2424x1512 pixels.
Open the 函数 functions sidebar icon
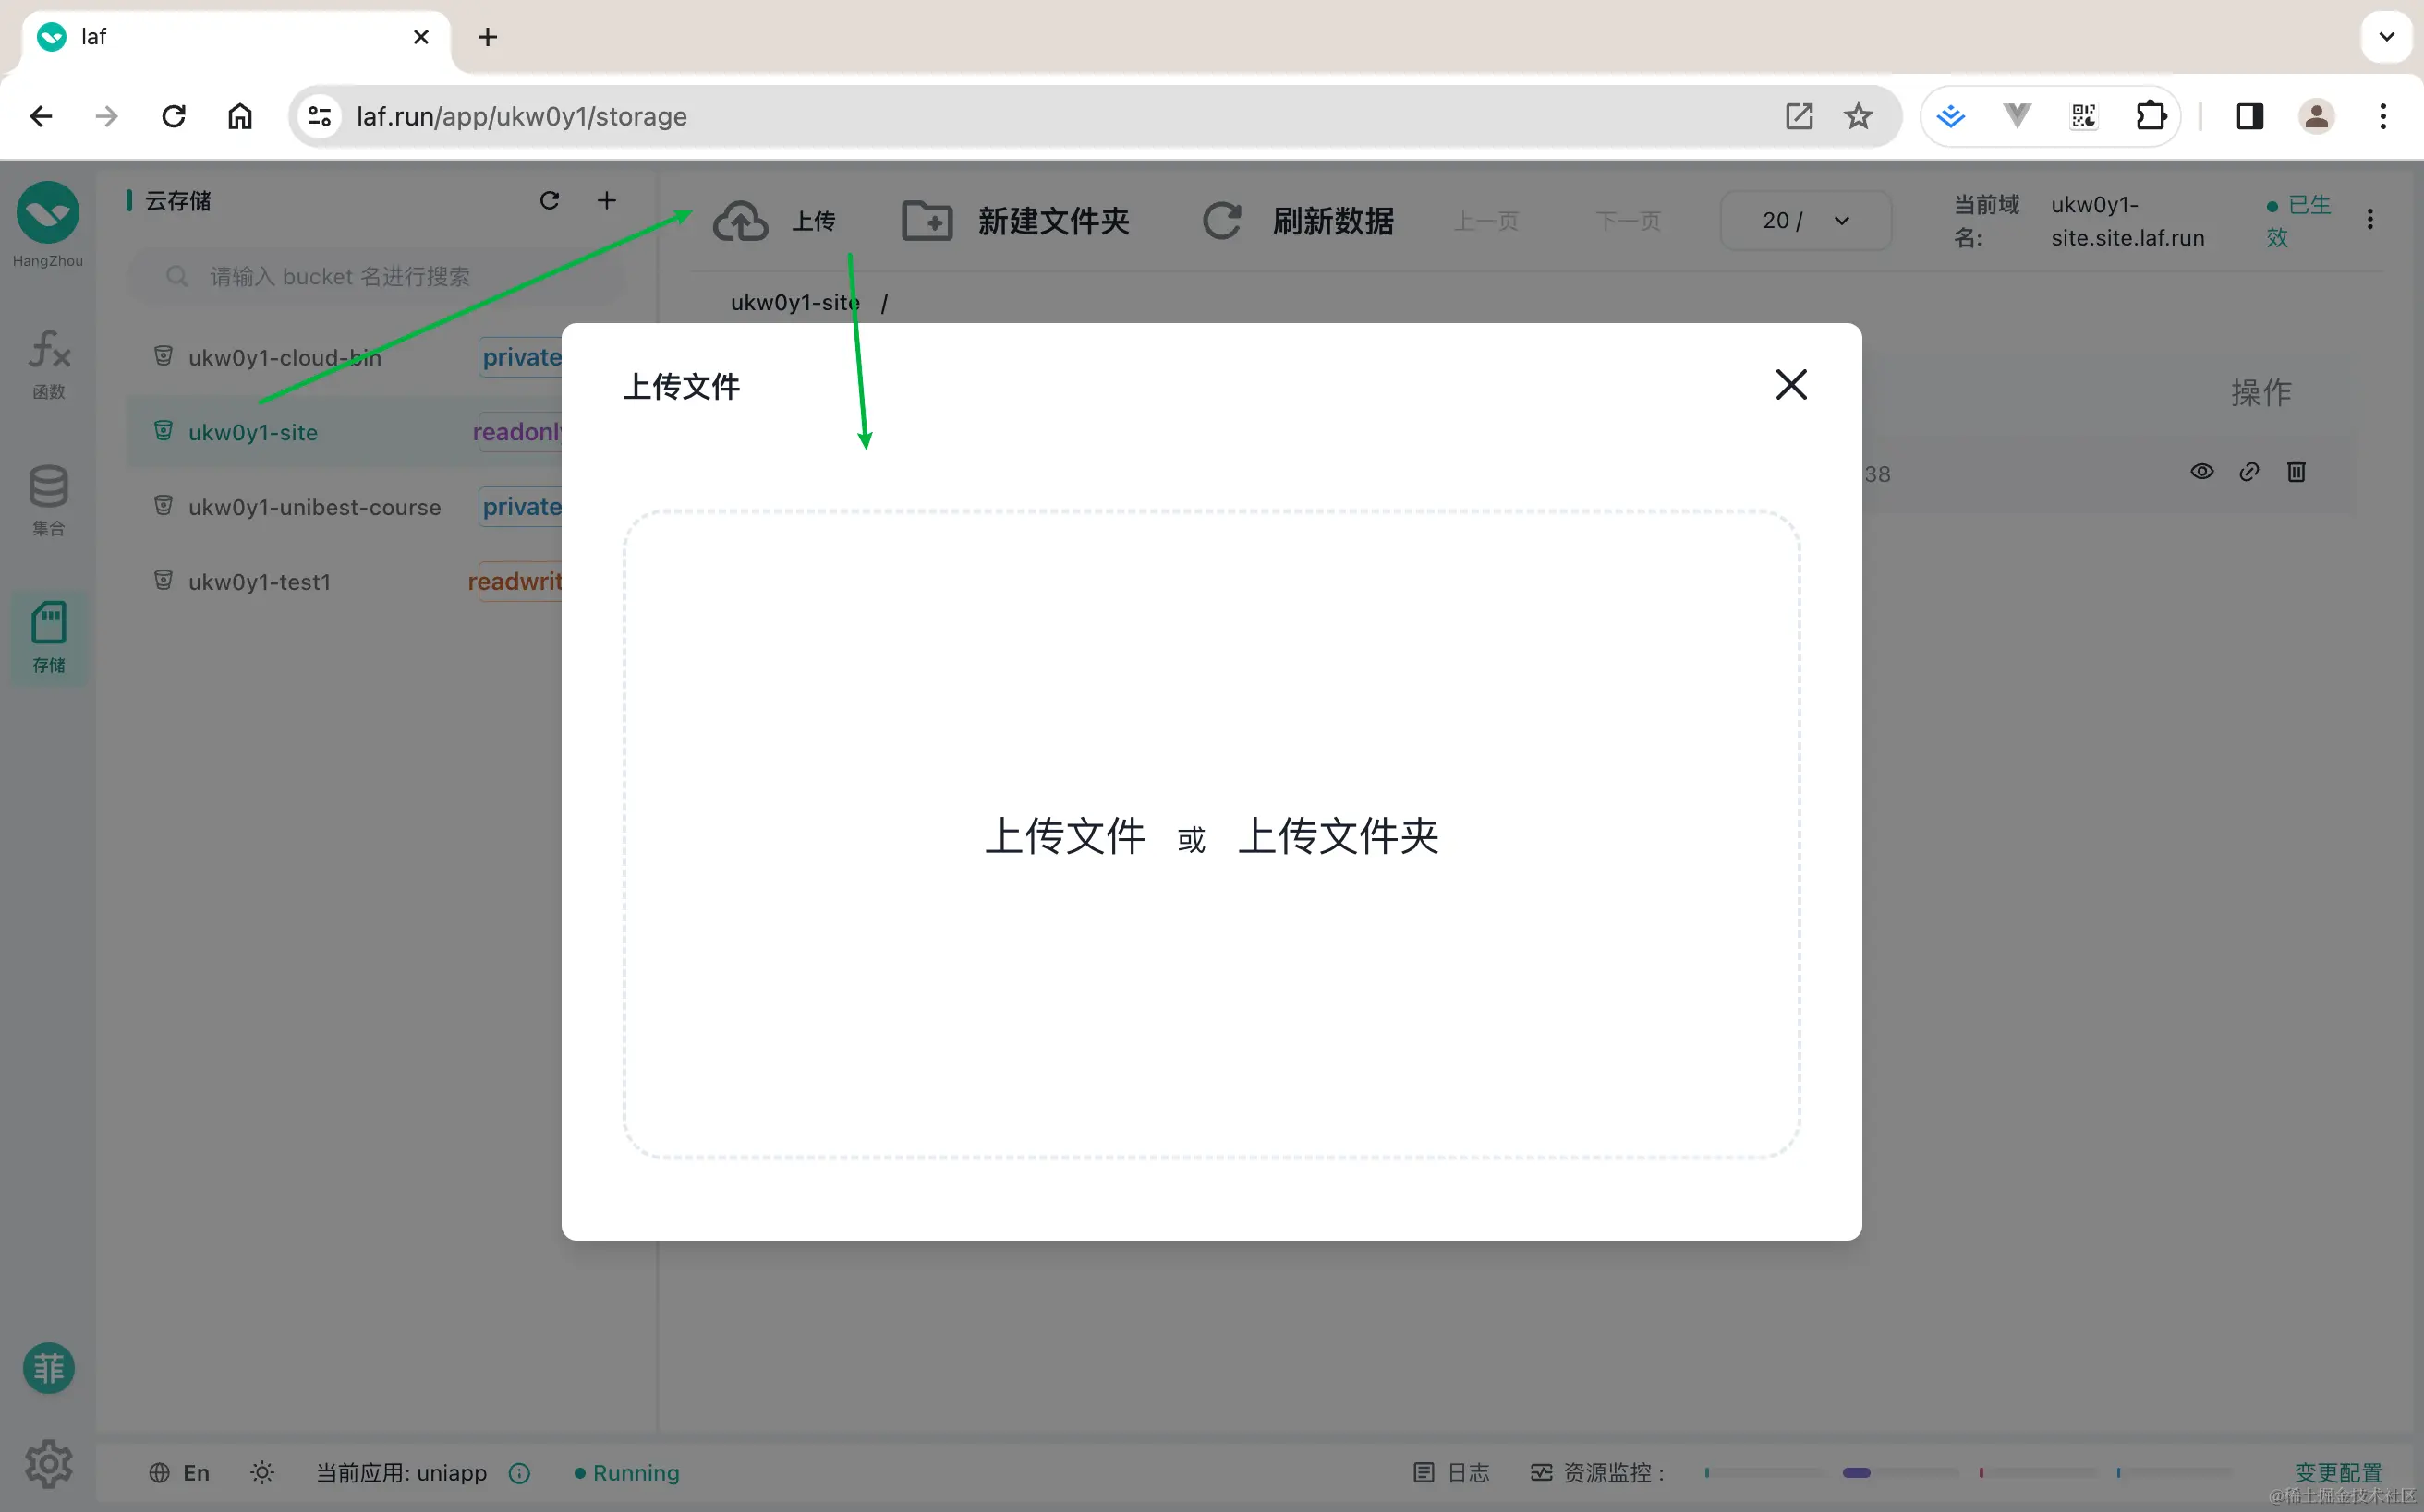[x=48, y=364]
